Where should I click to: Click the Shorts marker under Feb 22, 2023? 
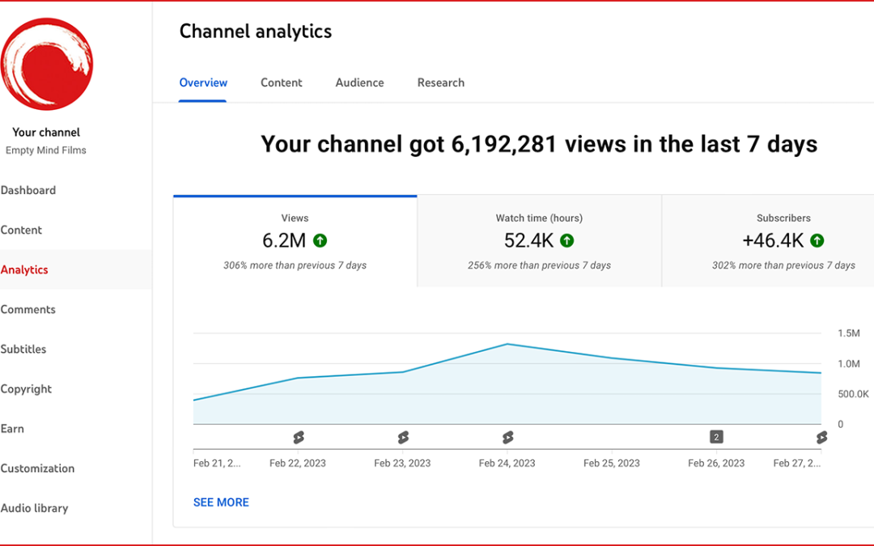point(299,438)
